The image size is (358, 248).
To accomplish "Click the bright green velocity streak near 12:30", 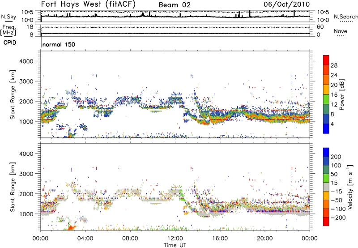I will click(x=183, y=196).
